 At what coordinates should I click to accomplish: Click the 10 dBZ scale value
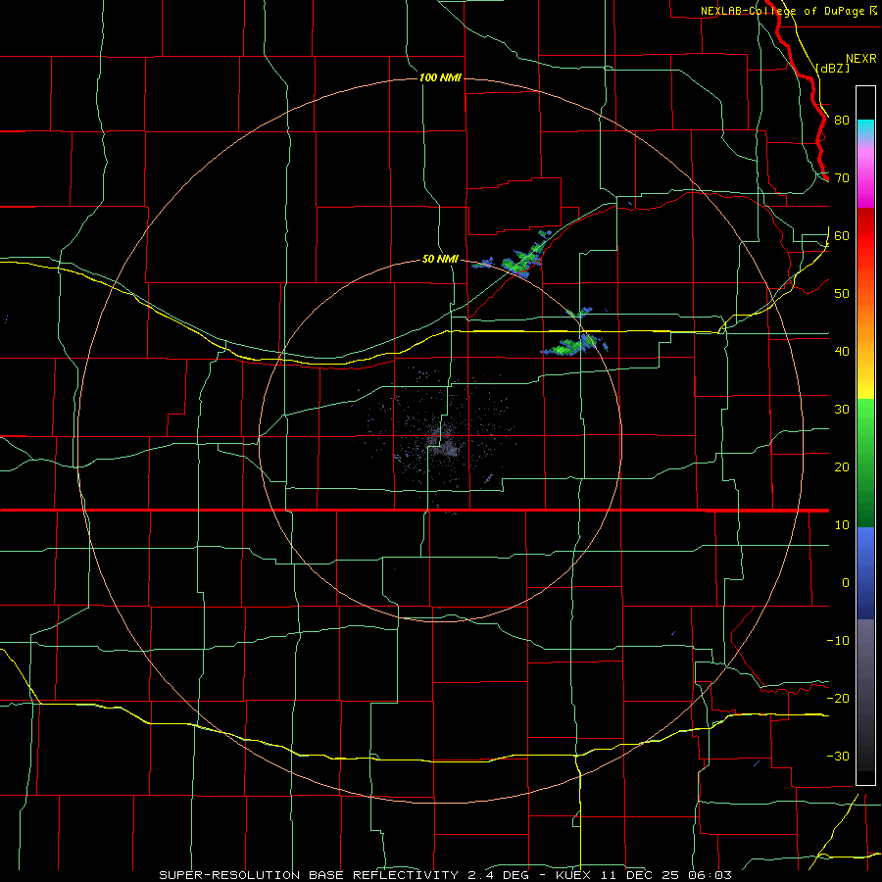[x=842, y=525]
